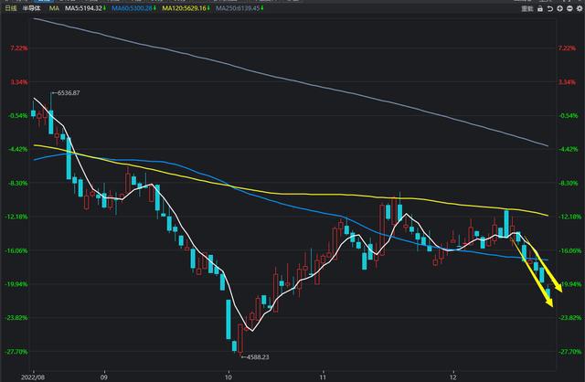Click the 09 month axis marker

[105, 377]
